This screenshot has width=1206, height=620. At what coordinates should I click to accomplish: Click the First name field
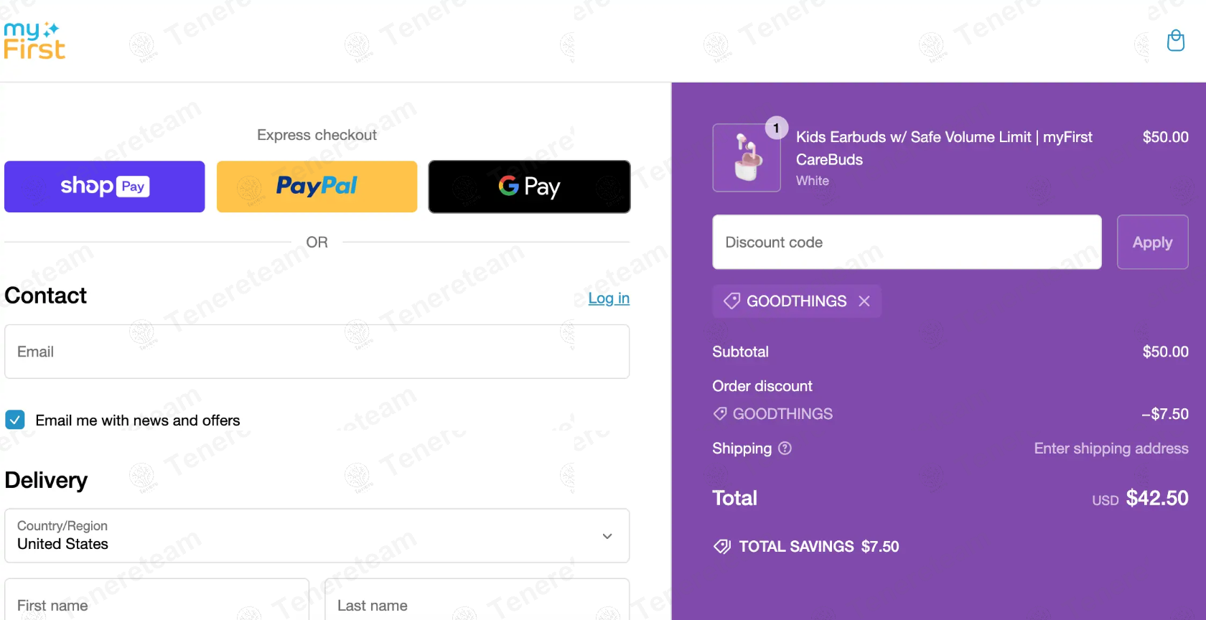point(156,604)
